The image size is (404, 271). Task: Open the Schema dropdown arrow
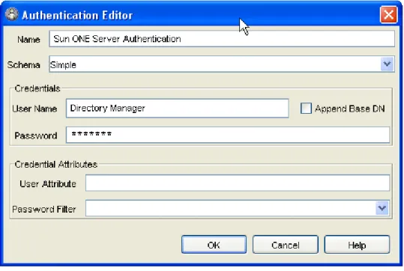click(x=387, y=64)
